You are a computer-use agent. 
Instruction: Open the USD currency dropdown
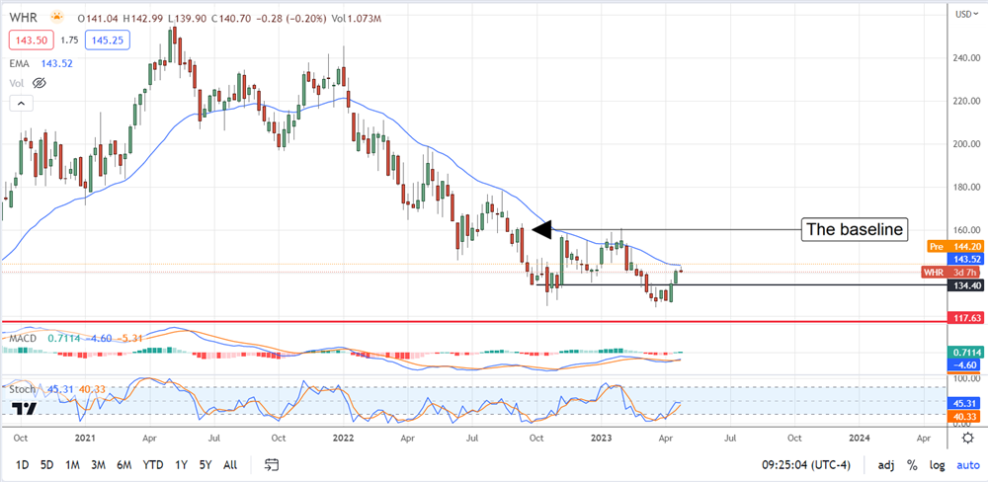(964, 13)
